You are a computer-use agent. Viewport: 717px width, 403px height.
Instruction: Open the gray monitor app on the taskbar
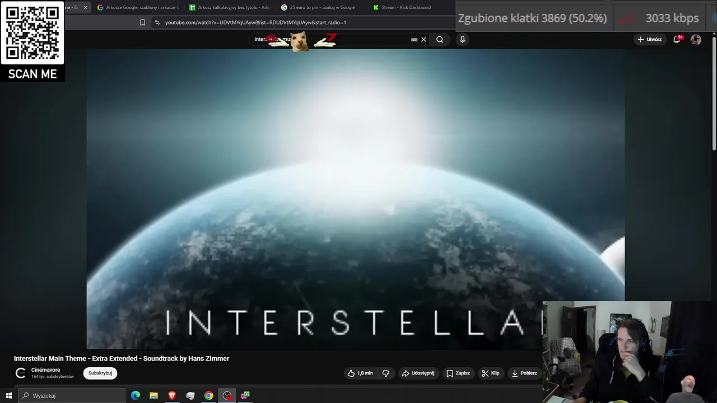(x=190, y=396)
